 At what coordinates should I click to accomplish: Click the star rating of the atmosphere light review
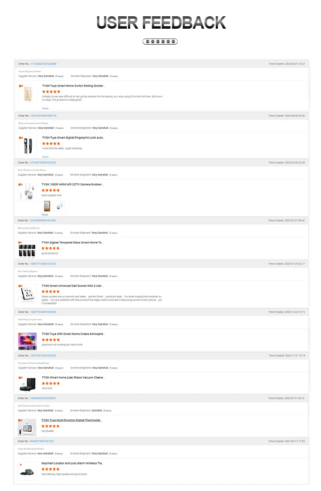pos(51,340)
